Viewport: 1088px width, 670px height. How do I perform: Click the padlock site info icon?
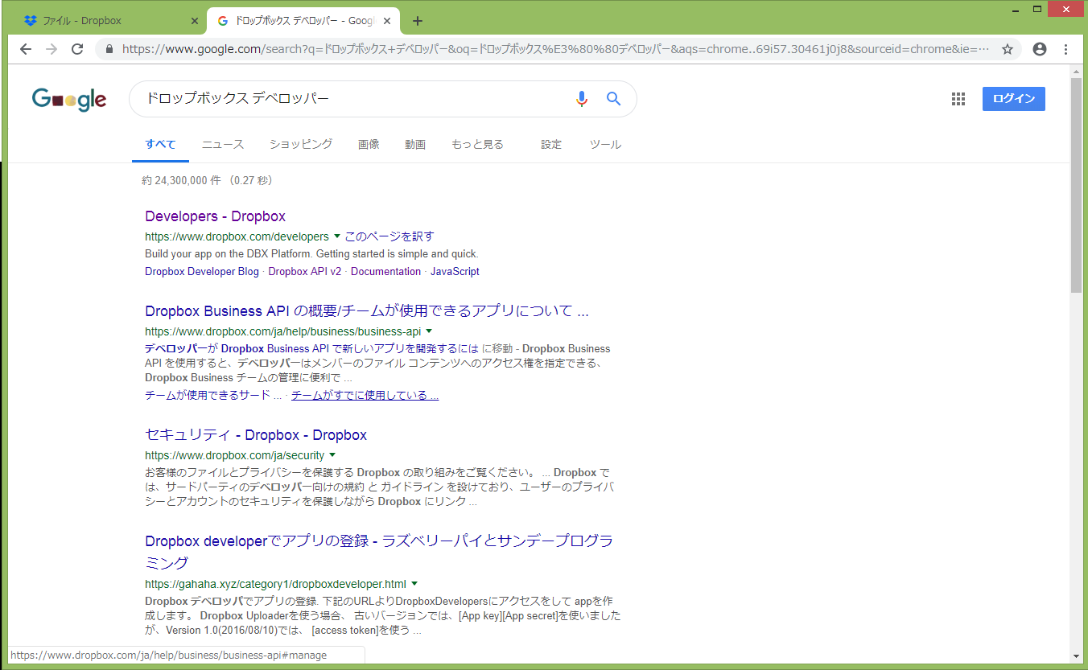(109, 49)
